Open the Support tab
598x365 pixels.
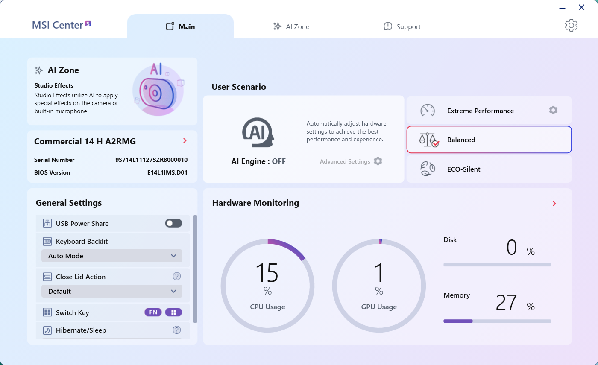pyautogui.click(x=402, y=26)
